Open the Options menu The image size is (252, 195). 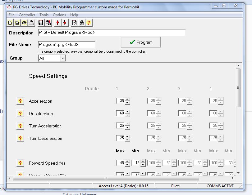click(x=59, y=15)
